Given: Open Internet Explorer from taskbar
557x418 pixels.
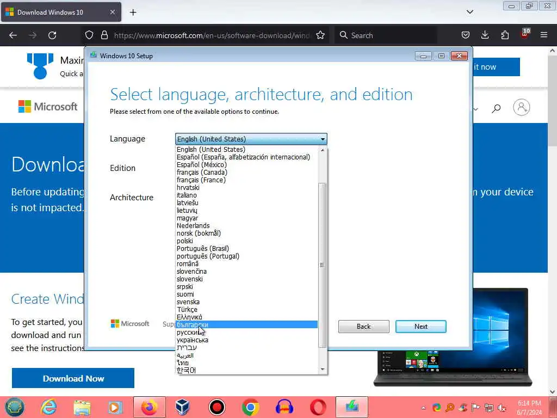Looking at the screenshot, I should 48,407.
